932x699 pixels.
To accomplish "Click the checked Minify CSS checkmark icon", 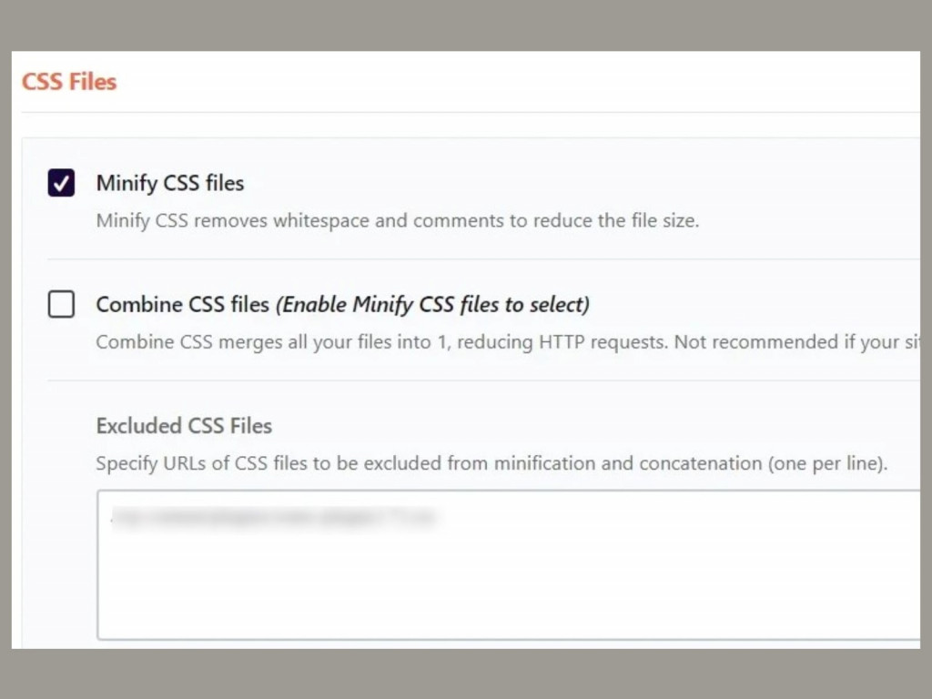I will click(60, 182).
